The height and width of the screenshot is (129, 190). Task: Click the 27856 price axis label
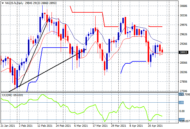(x=183, y=82)
